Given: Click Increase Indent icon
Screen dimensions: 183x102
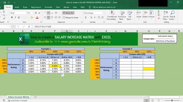Looking at the screenshot, I should pyautogui.click(x=59, y=18).
